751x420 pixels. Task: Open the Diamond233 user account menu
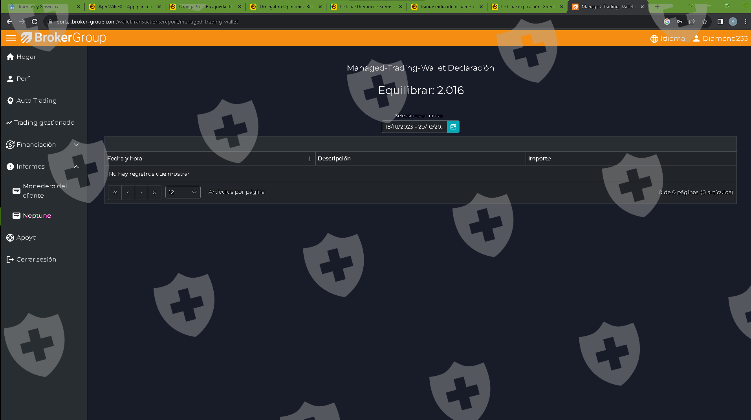(x=720, y=38)
